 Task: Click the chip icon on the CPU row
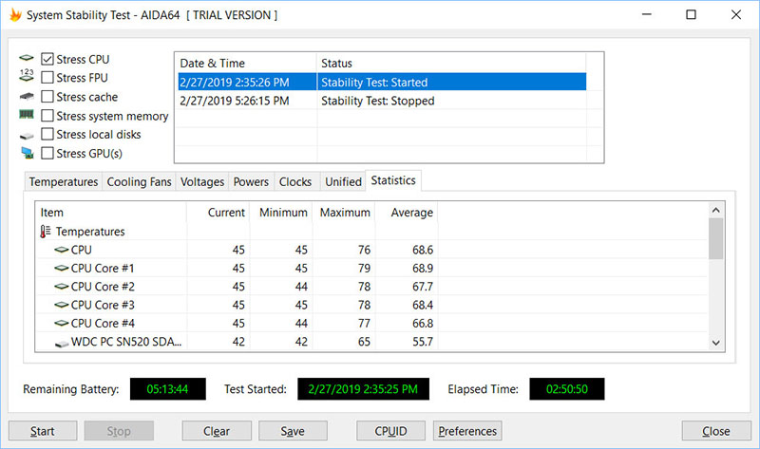62,250
